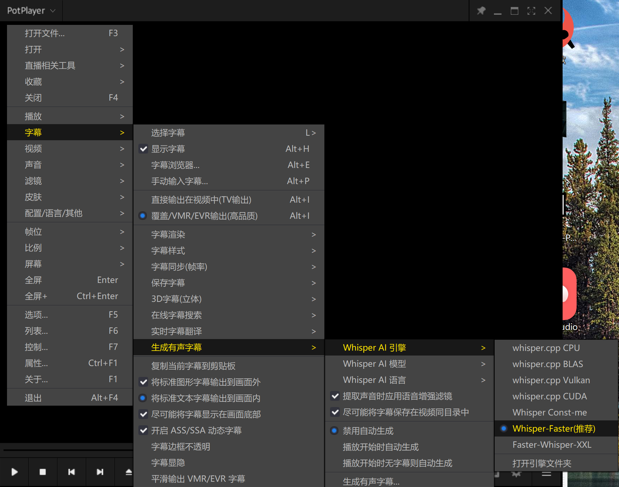Expand the 视频 submenu
The height and width of the screenshot is (487, 619).
tap(70, 149)
